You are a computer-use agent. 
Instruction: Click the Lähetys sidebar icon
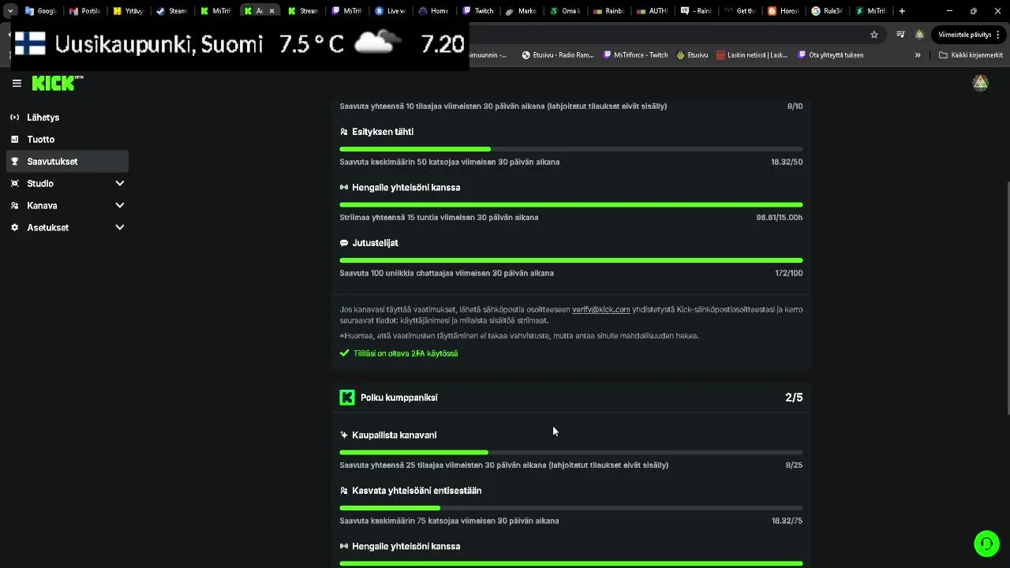14,118
